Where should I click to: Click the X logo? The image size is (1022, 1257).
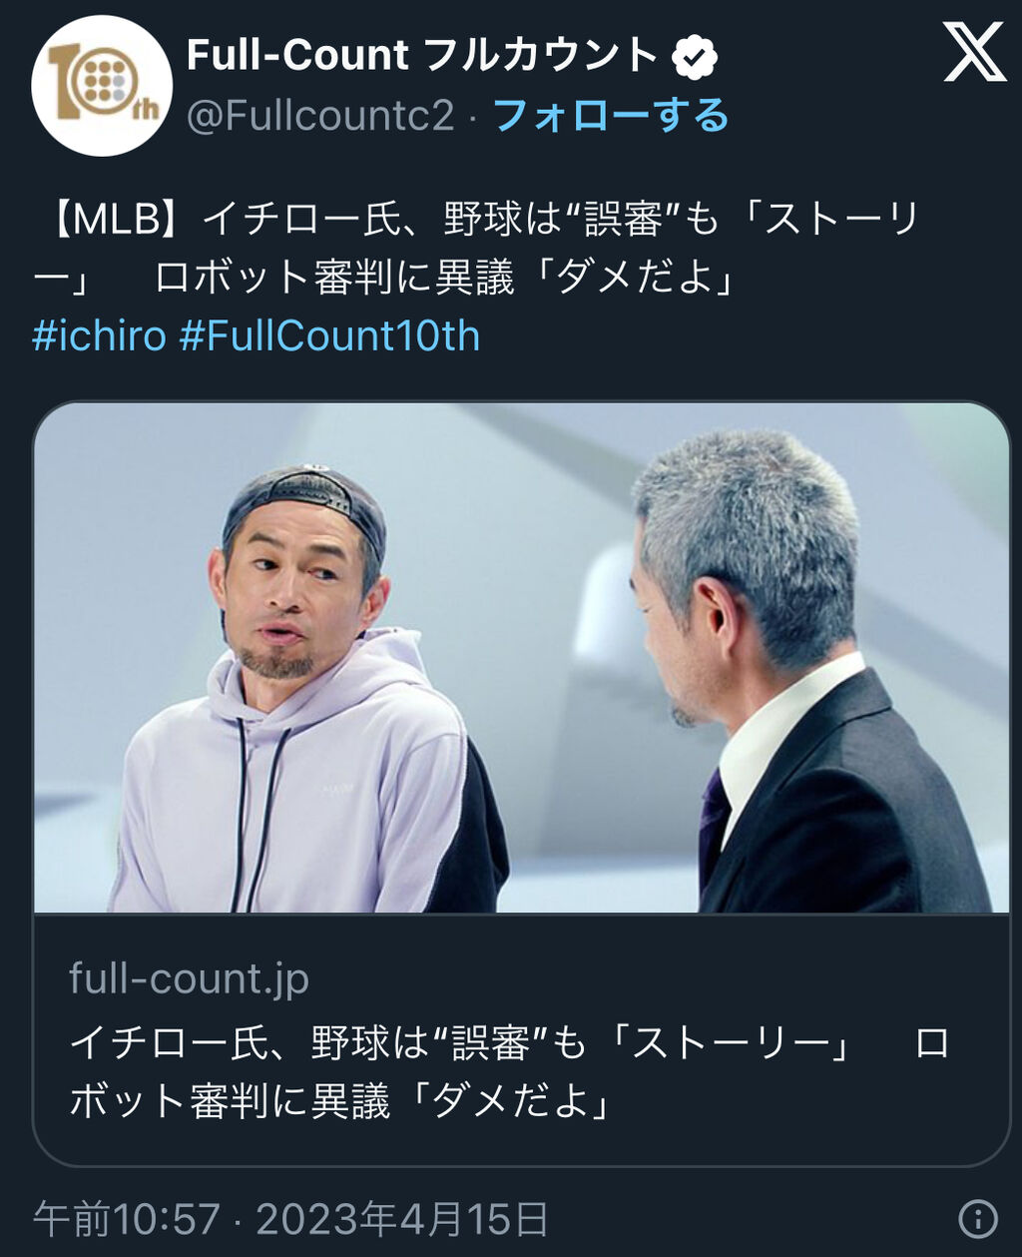coord(974,53)
